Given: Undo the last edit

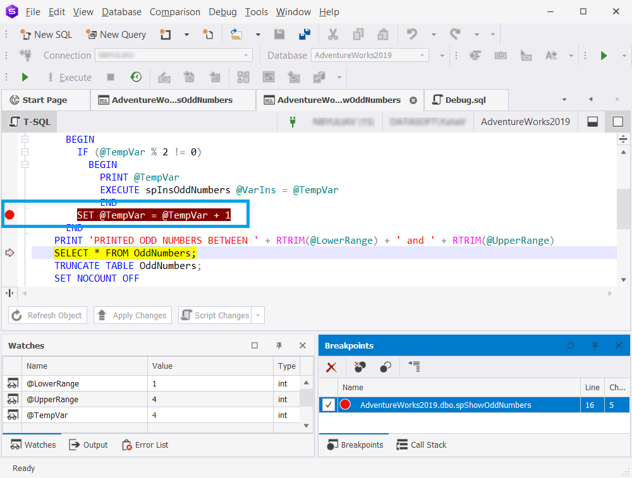Looking at the screenshot, I should coord(411,34).
